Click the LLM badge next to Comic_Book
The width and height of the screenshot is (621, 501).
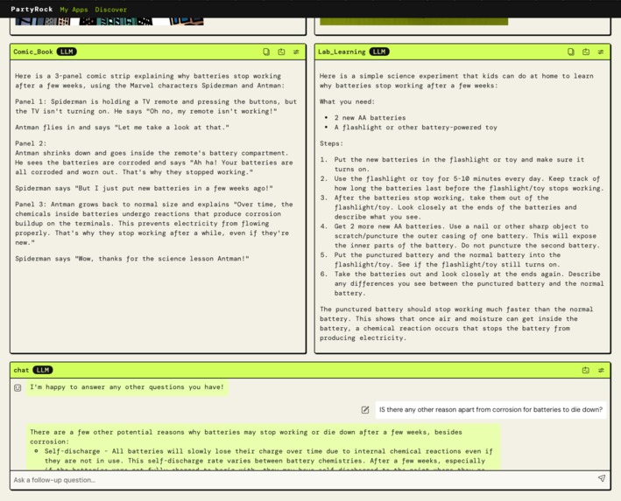coord(67,52)
